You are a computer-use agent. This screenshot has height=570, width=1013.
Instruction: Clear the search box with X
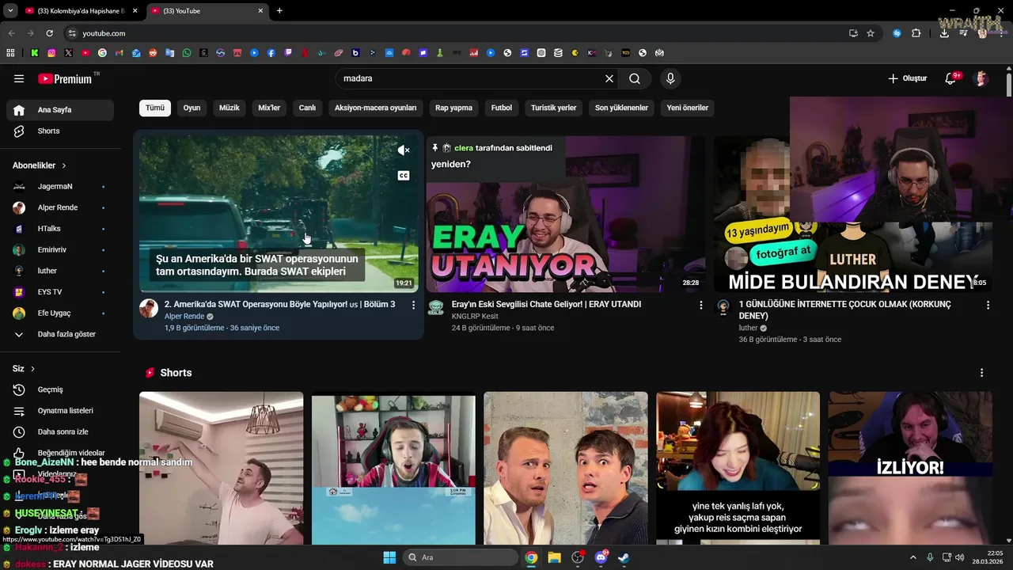point(609,78)
